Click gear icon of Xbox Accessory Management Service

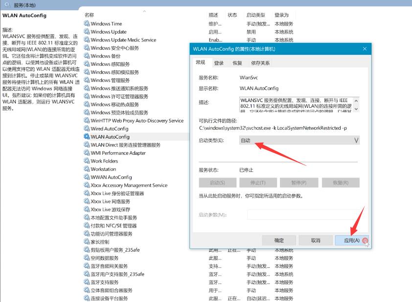point(87,185)
